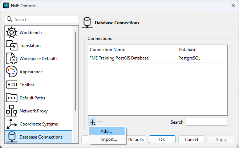Click the Workspace Defaults file-gear icon

(x=12, y=58)
